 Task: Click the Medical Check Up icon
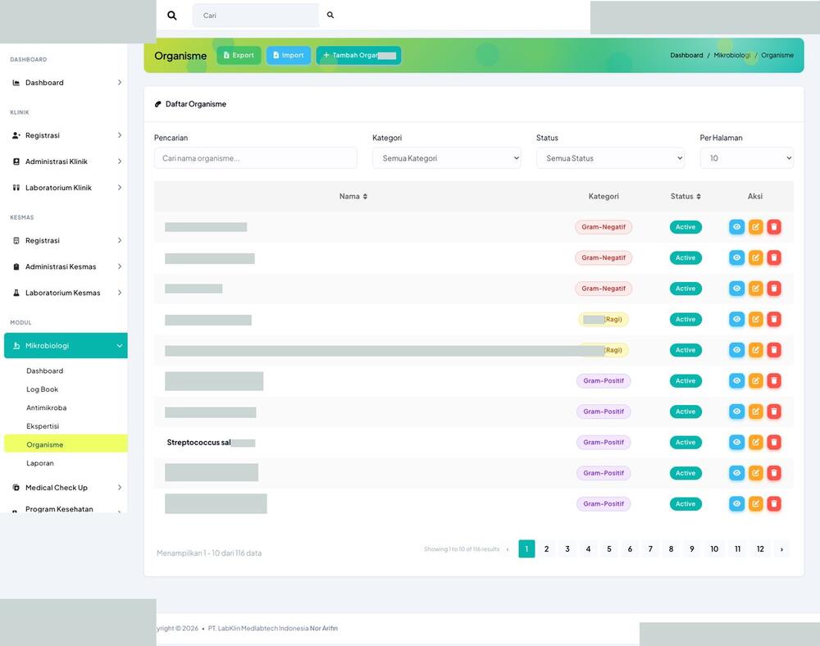pyautogui.click(x=16, y=488)
